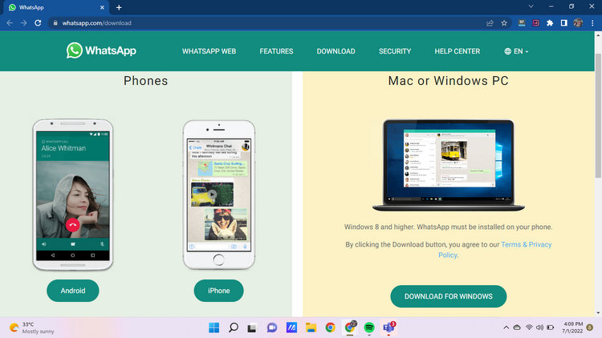
Task: Click the red extension icon in toolbar
Action: click(535, 23)
